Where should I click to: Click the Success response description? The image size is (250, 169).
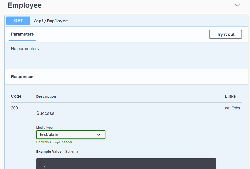(x=45, y=113)
